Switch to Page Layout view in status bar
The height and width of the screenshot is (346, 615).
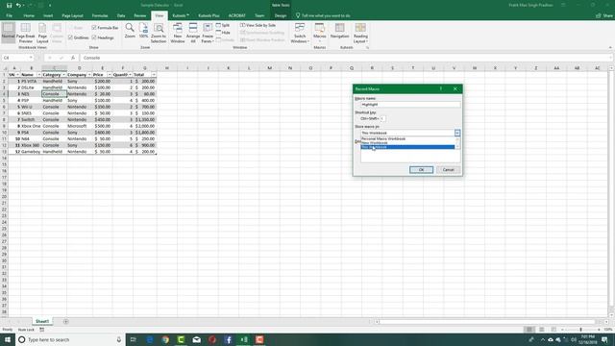(541, 330)
